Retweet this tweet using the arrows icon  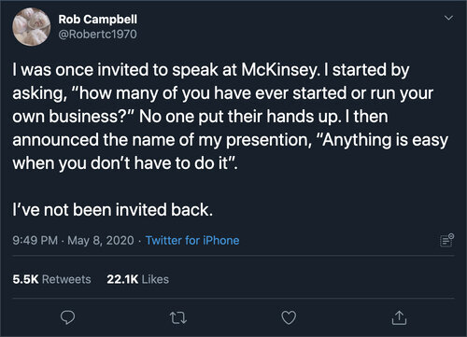178,317
